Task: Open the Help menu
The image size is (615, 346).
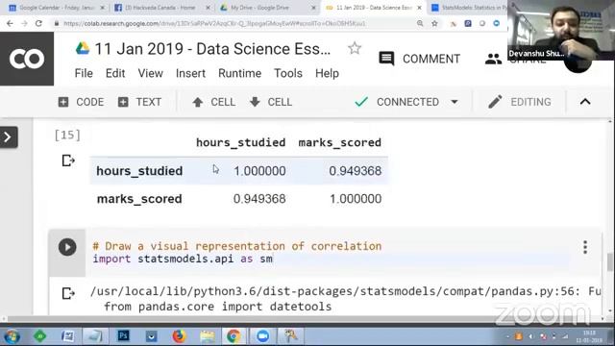Action: (x=327, y=73)
